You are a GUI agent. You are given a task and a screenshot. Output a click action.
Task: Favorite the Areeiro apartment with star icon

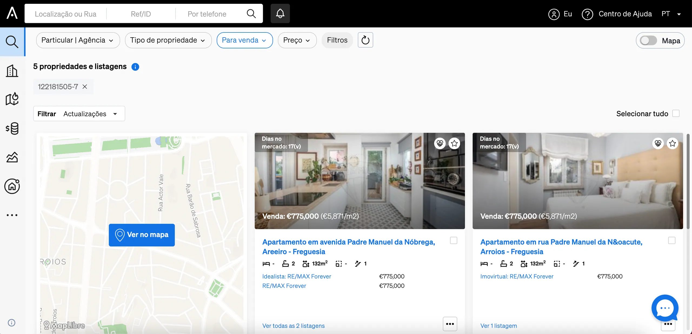point(454,143)
